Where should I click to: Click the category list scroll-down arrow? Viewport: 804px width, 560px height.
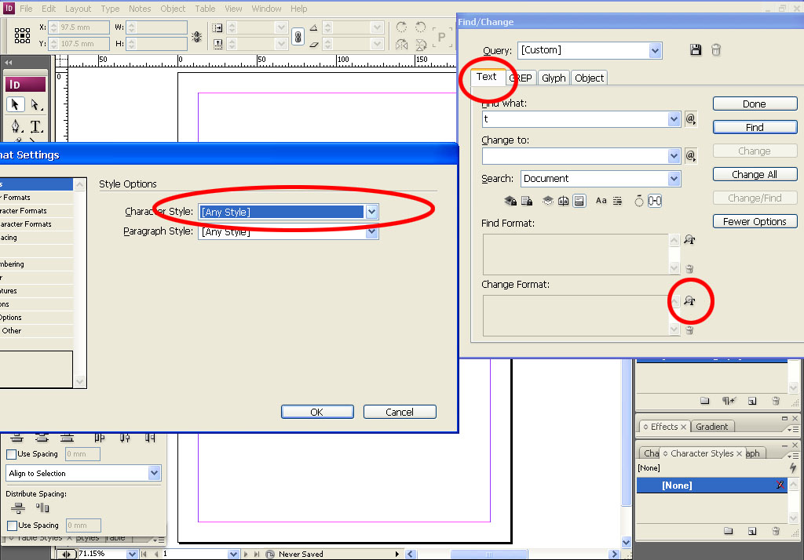coord(79,381)
